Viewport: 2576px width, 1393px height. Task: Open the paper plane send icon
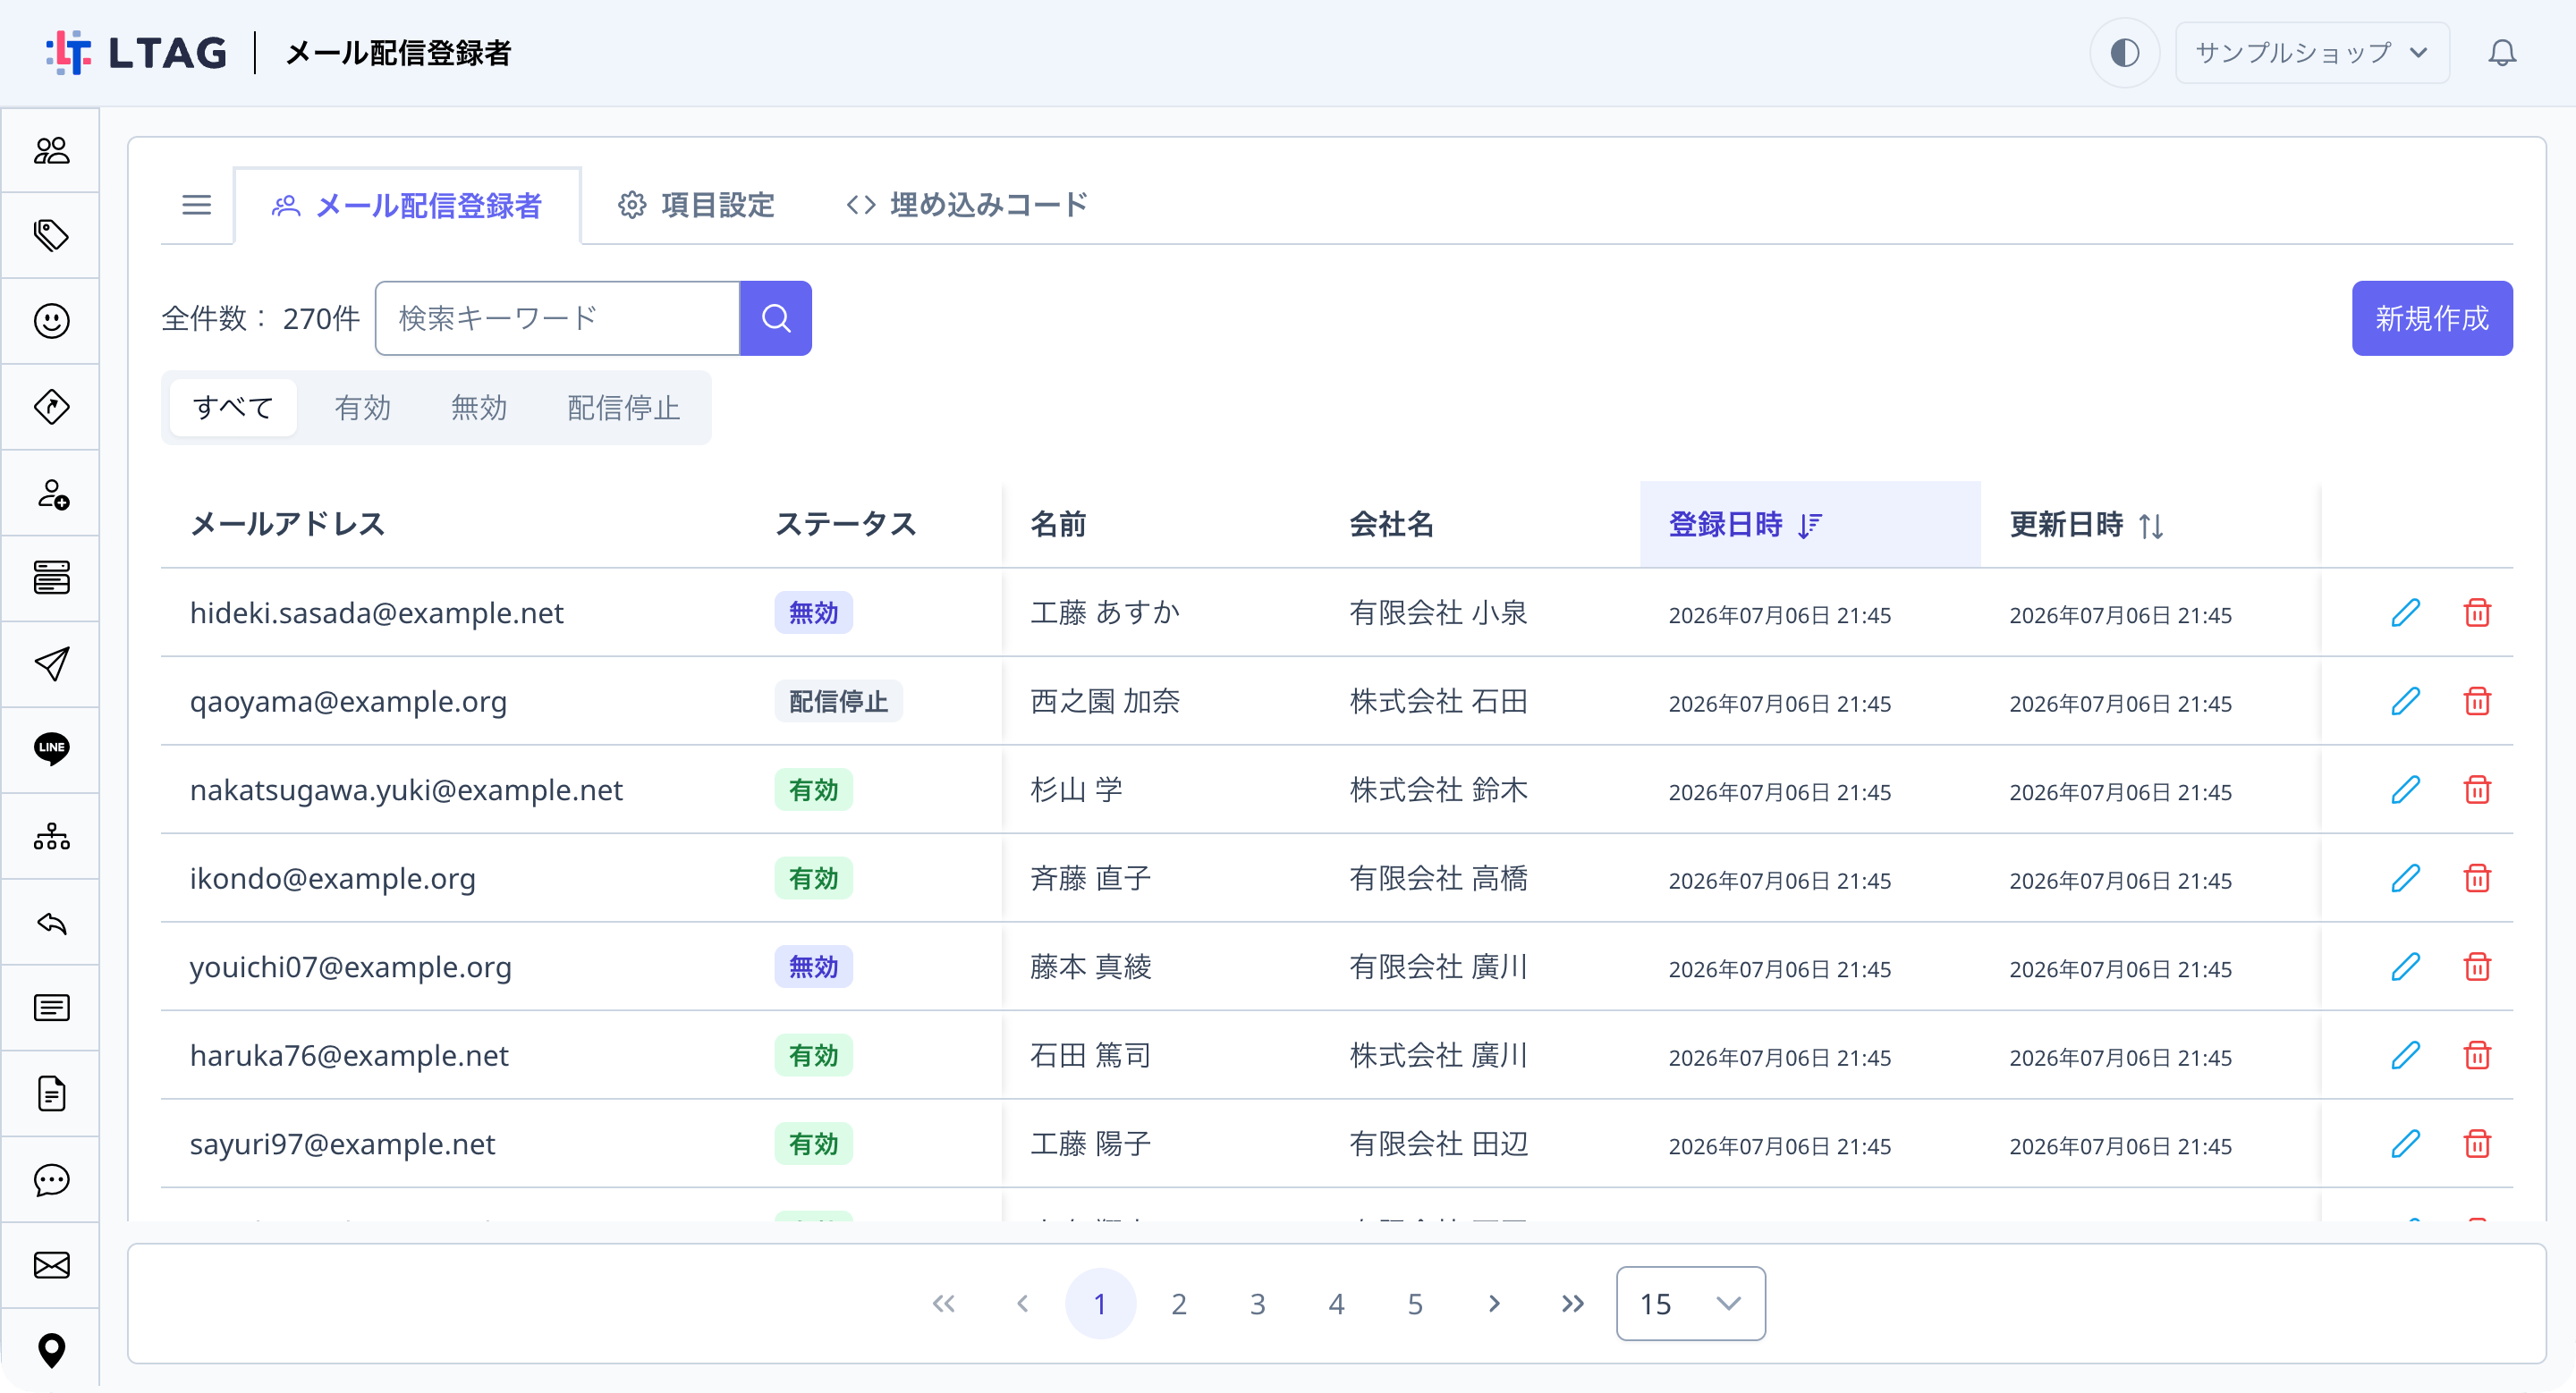[51, 663]
